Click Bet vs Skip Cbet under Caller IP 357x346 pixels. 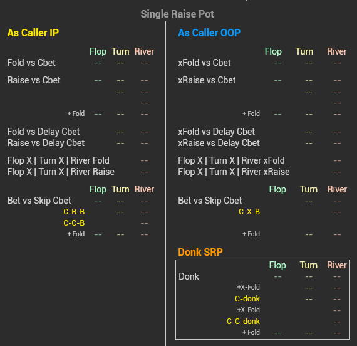(39, 201)
